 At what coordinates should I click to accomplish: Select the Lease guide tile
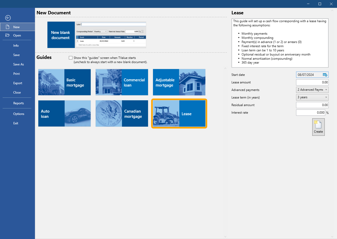point(179,113)
